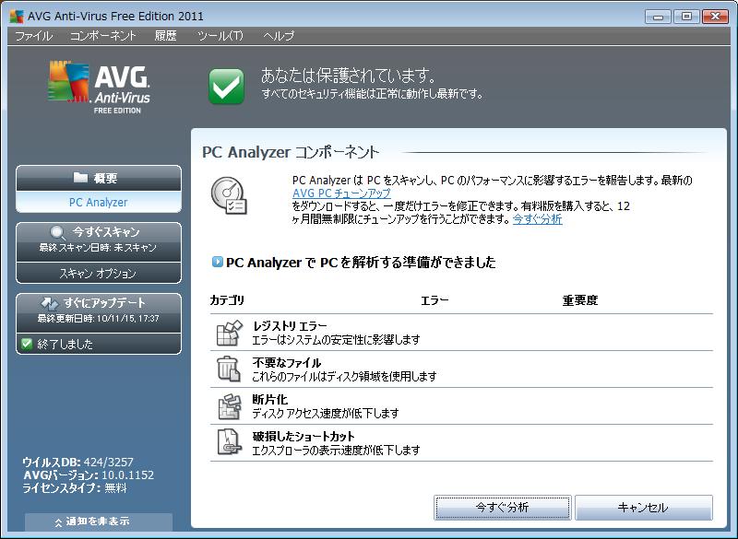Click the キャンセル button
Screen dimensions: 738x539
pyautogui.click(x=643, y=508)
